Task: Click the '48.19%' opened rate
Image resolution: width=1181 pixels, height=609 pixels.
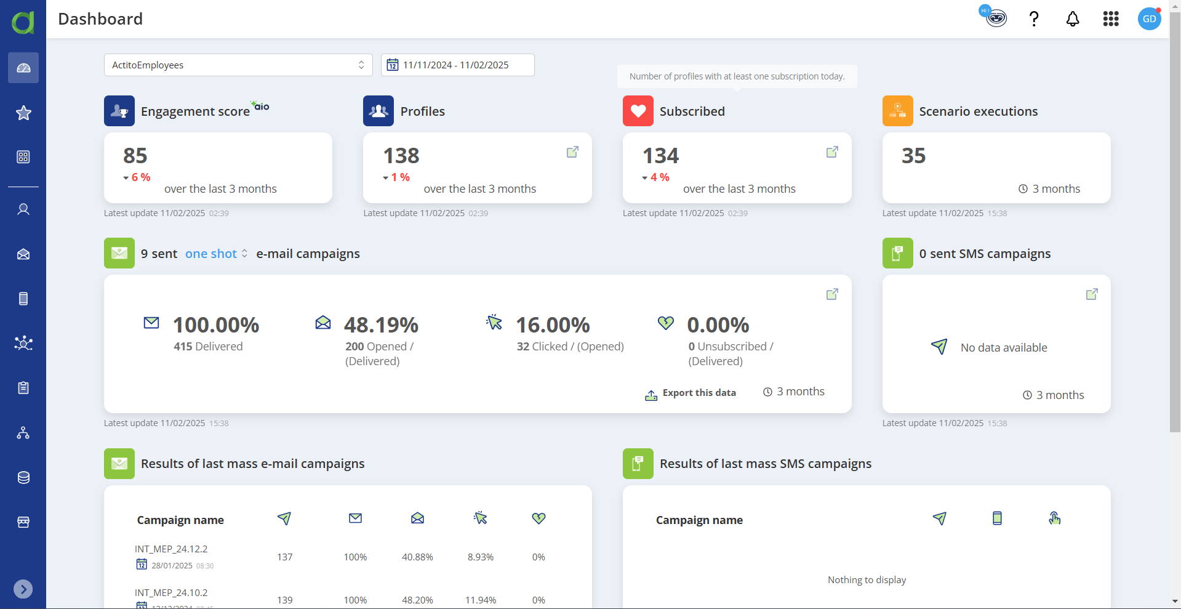Action: point(381,325)
